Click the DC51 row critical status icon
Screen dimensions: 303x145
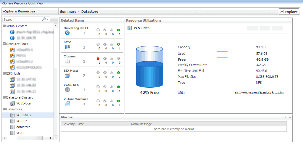tap(105, 44)
